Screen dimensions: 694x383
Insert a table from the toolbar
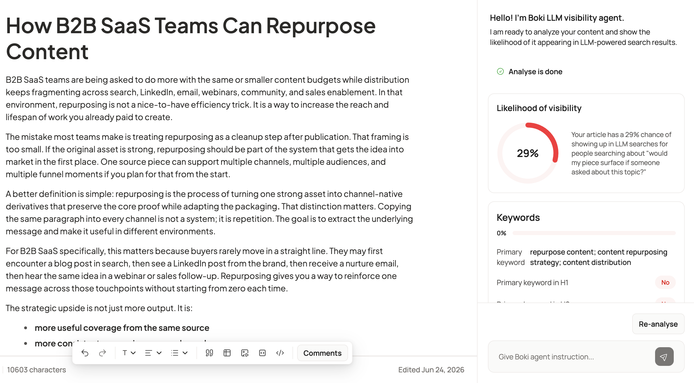pos(227,353)
